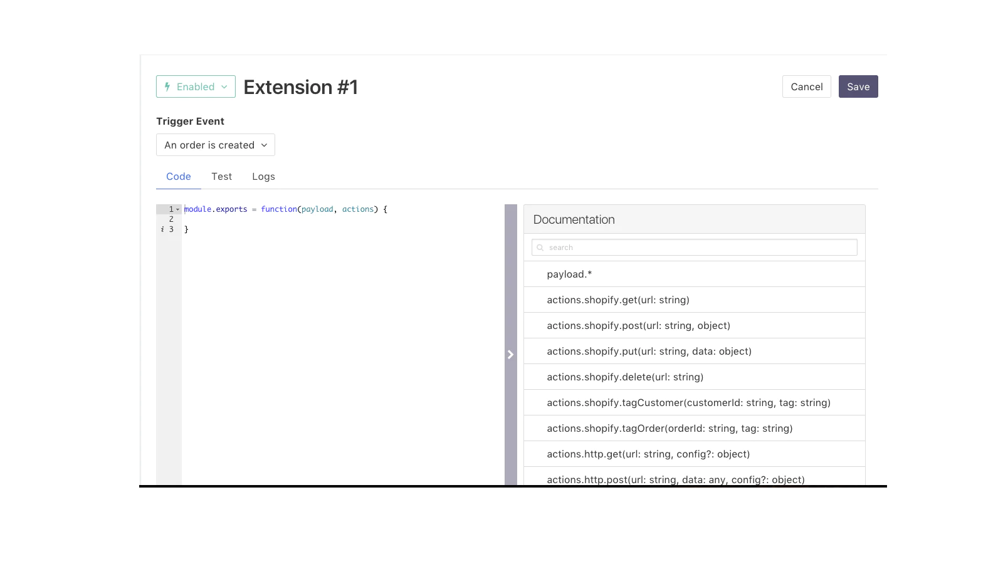The width and height of the screenshot is (1003, 564).
Task: Click the search magnifier icon
Action: coord(540,248)
